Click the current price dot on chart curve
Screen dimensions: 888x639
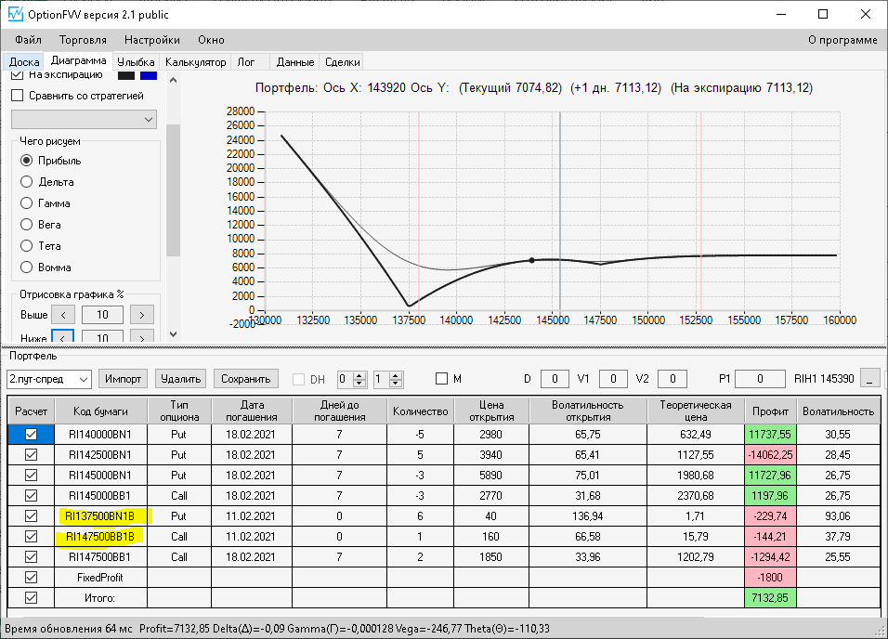tap(532, 261)
